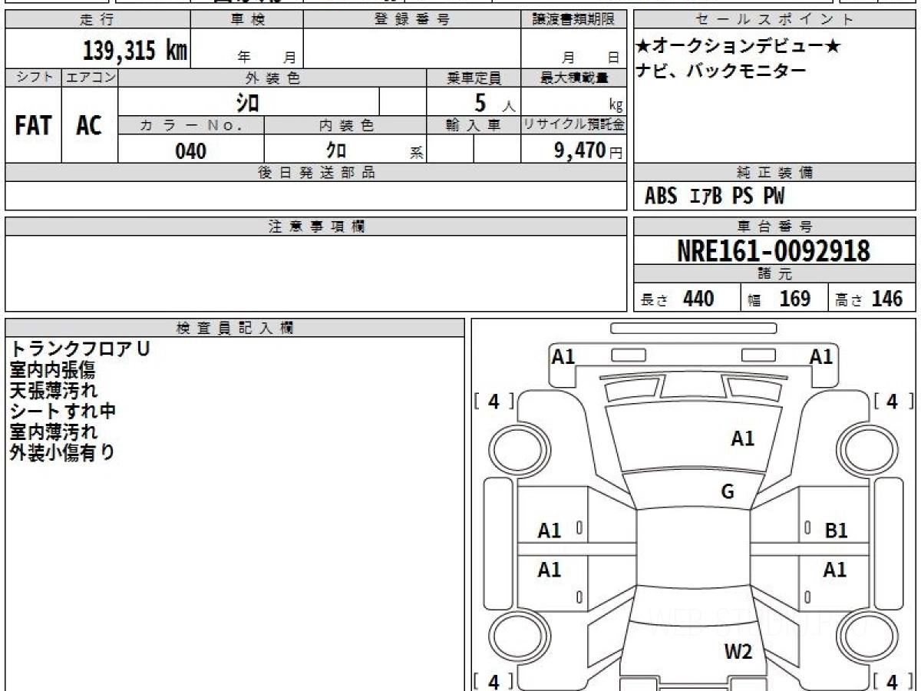Click the 内装色 interior color header

click(x=346, y=126)
